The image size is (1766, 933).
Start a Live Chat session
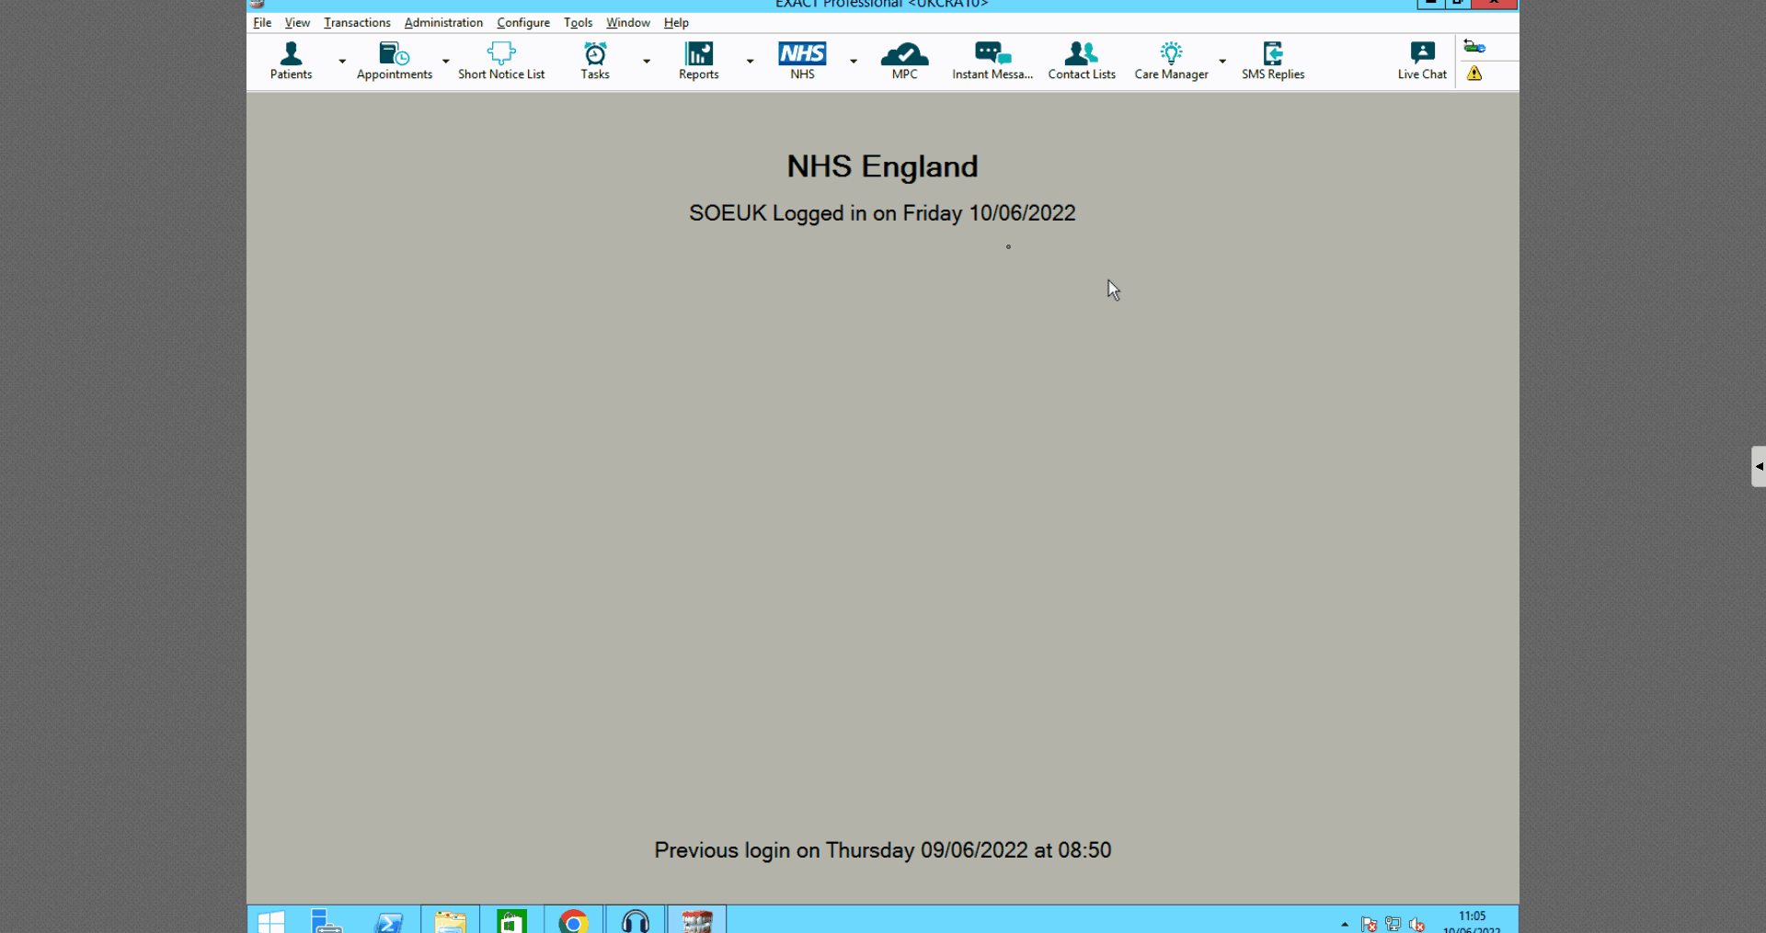pos(1422,61)
